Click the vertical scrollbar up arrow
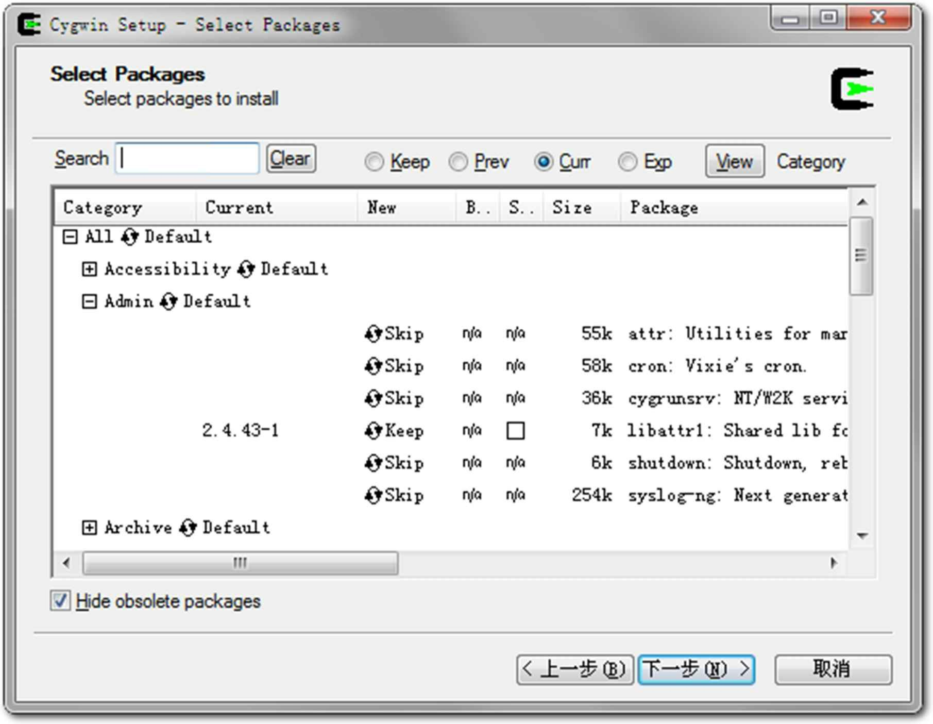Image resolution: width=933 pixels, height=724 pixels. click(862, 203)
